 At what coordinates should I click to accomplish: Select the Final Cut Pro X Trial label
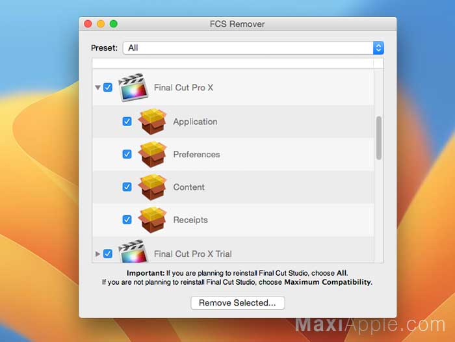coord(192,254)
